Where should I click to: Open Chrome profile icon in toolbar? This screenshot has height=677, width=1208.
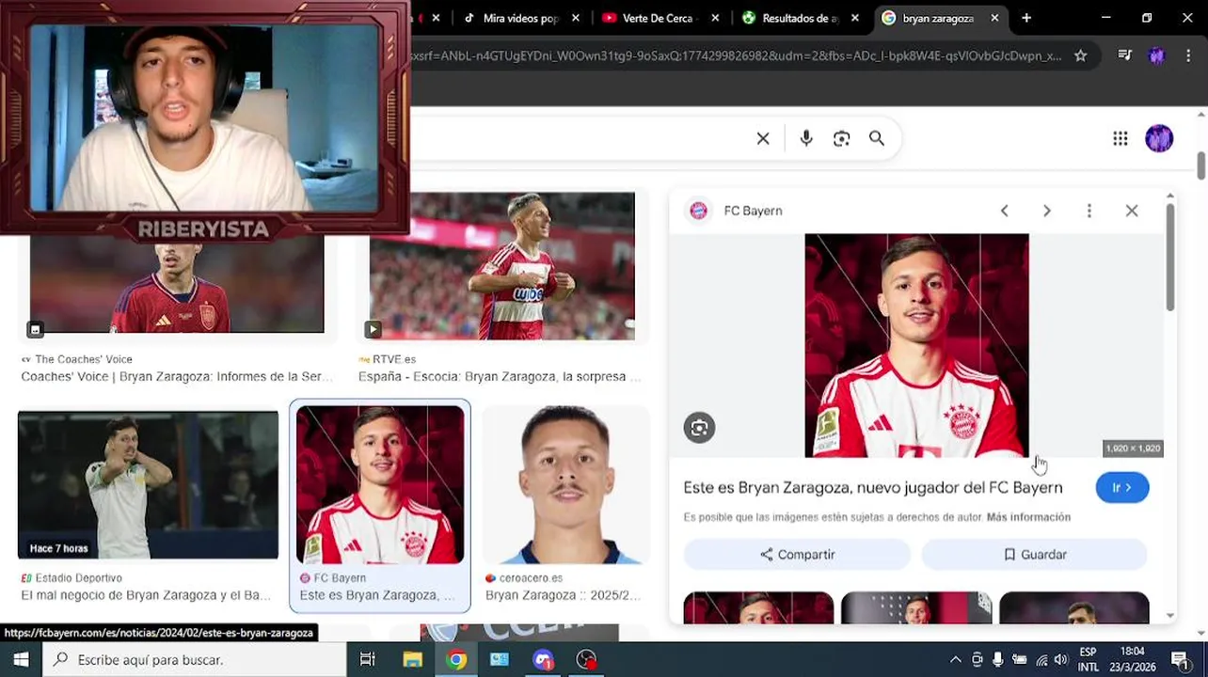click(1156, 55)
